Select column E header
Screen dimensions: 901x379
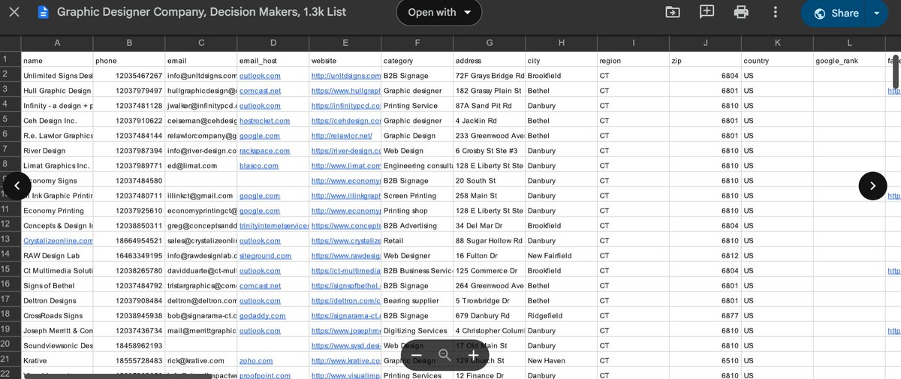tap(345, 43)
